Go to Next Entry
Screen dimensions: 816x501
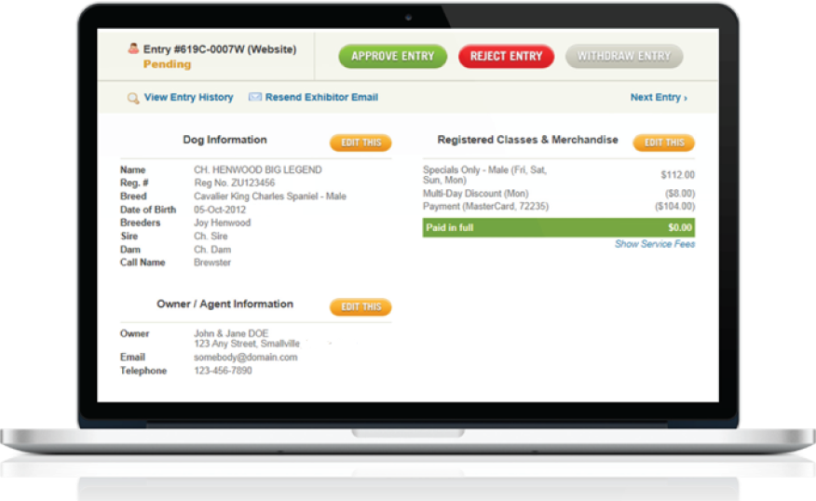[658, 98]
